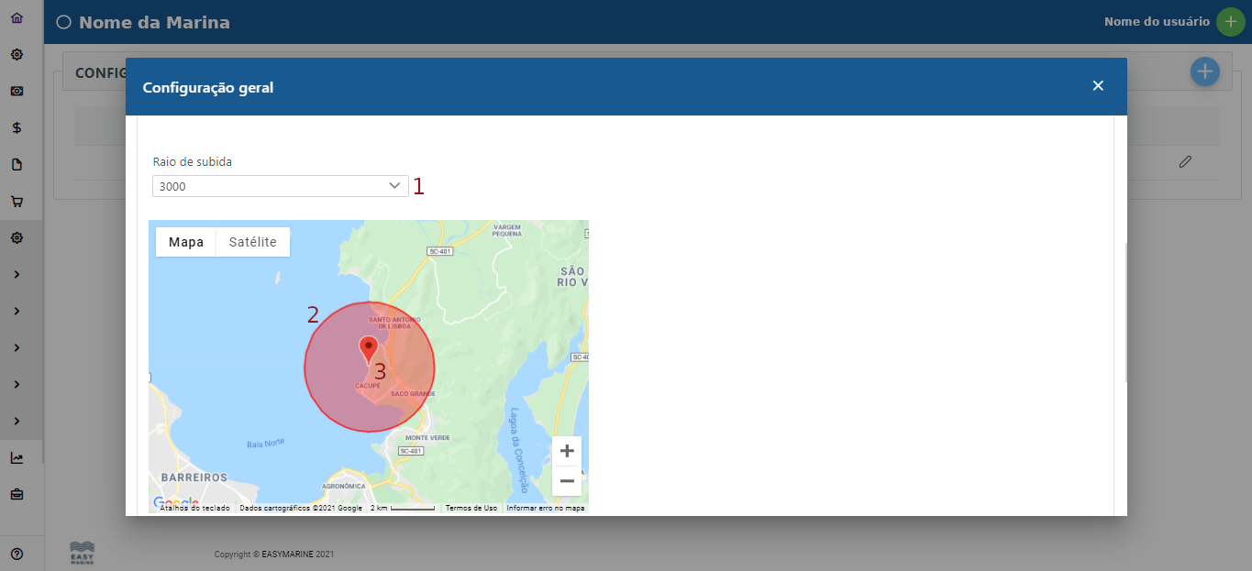Zoom out the map with minus button

pos(567,480)
